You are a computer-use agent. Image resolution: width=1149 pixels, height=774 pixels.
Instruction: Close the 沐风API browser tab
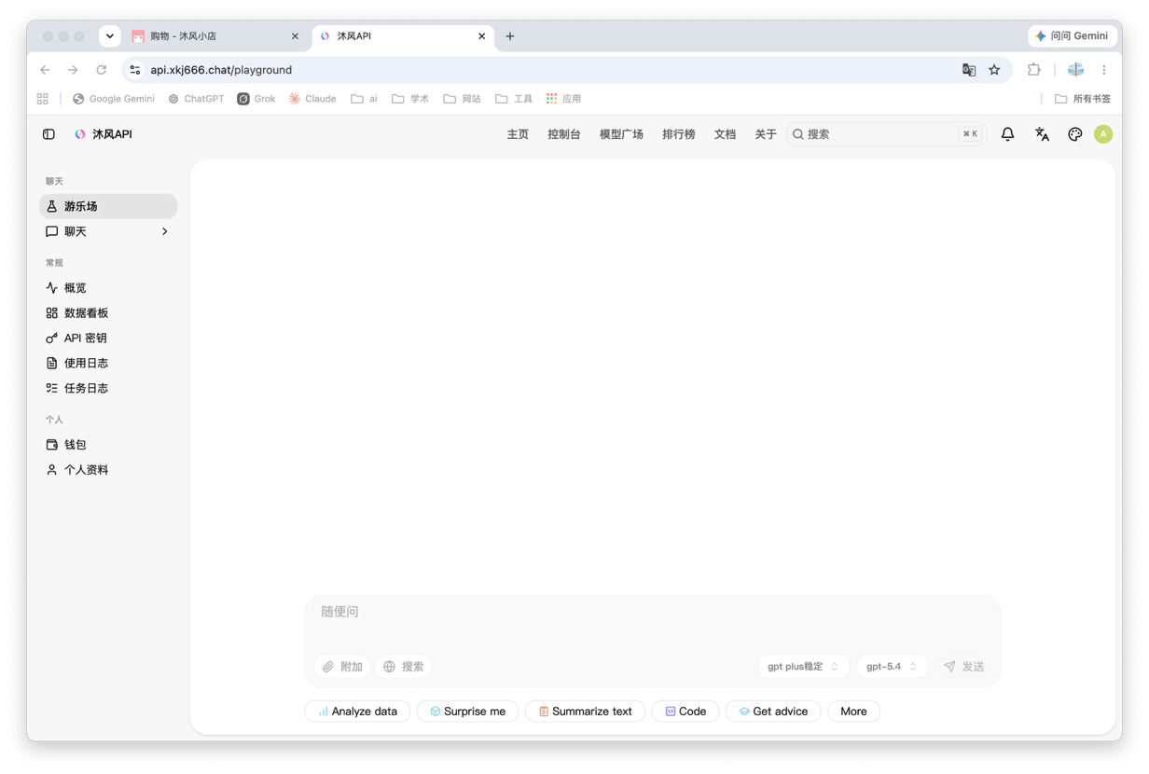[481, 36]
